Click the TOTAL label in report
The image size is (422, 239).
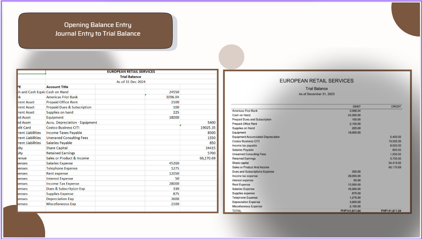(237, 211)
